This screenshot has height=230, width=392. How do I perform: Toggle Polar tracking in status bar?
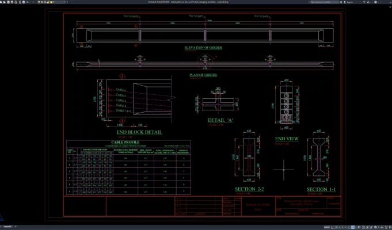click(x=336, y=227)
